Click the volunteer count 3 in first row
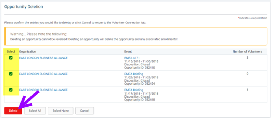 [x=247, y=58]
